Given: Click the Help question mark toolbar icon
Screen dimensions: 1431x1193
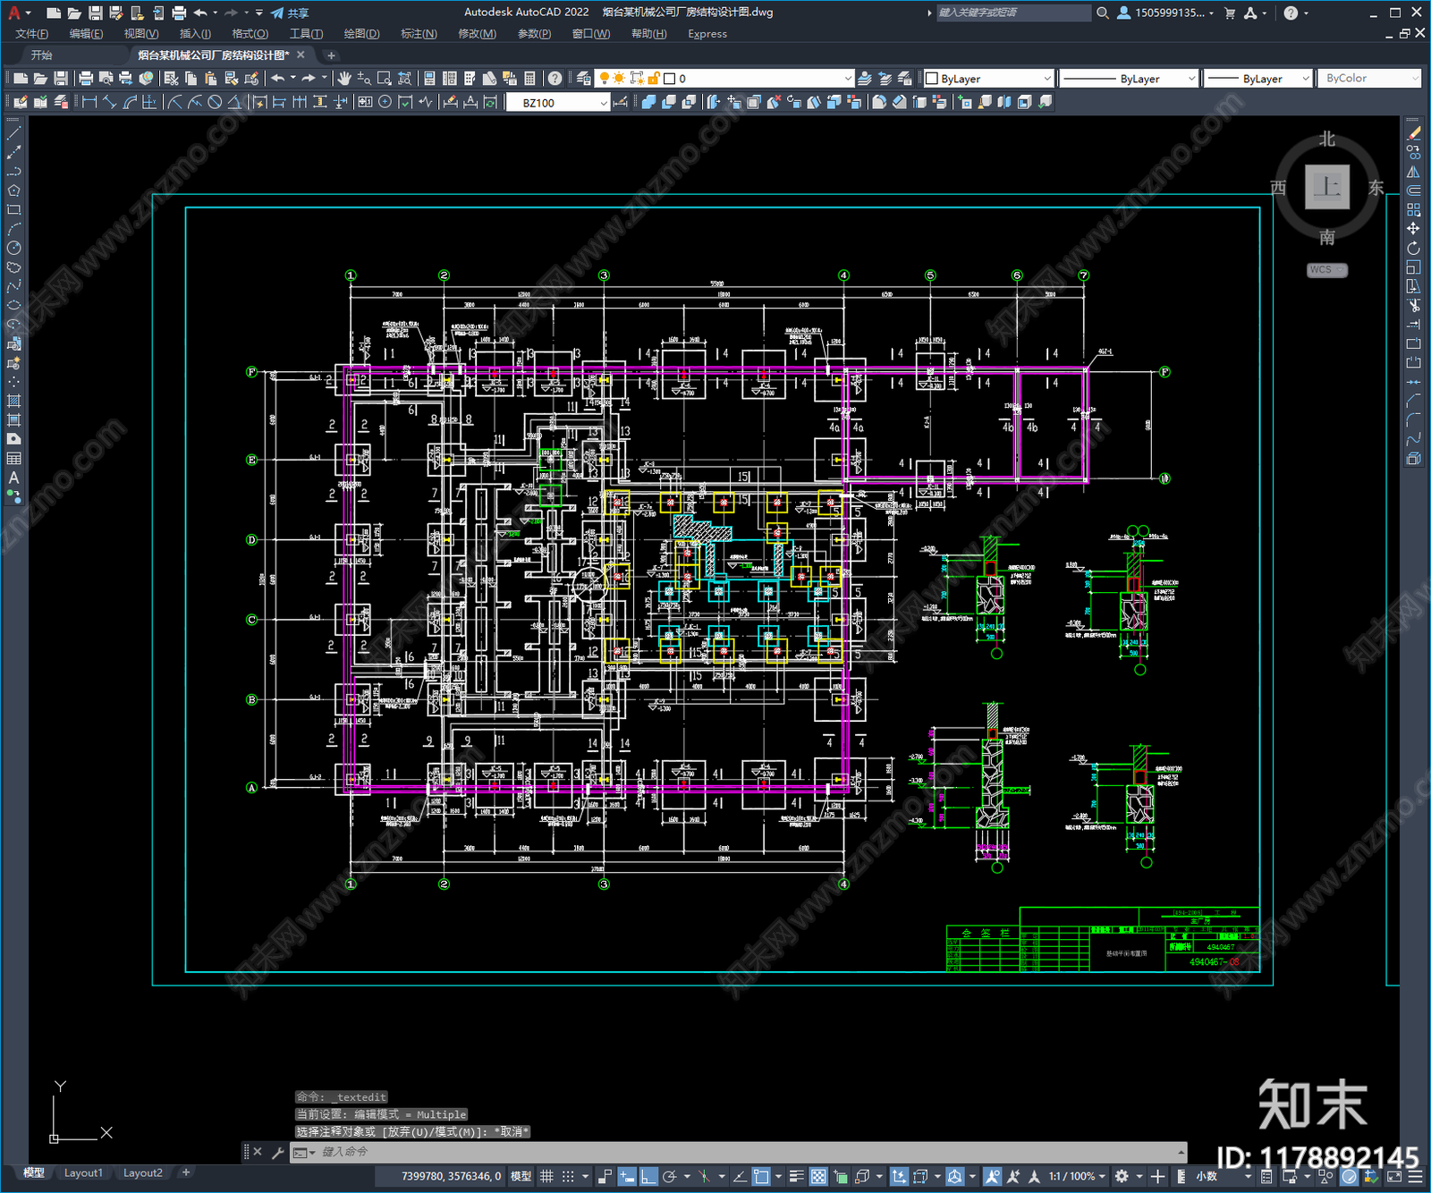Looking at the screenshot, I should click(x=555, y=79).
